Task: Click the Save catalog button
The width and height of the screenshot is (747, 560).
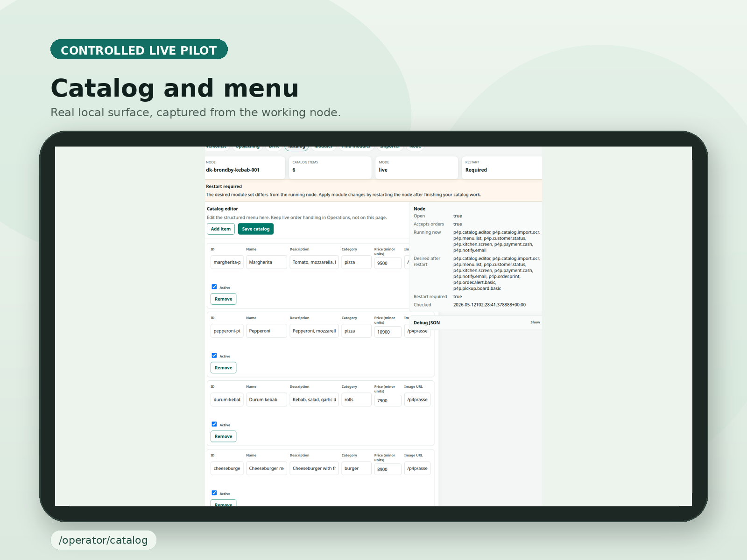Action: [x=256, y=229]
